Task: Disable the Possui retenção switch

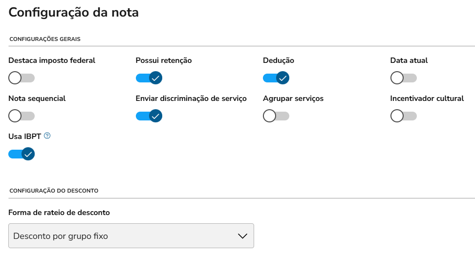Action: (x=149, y=78)
